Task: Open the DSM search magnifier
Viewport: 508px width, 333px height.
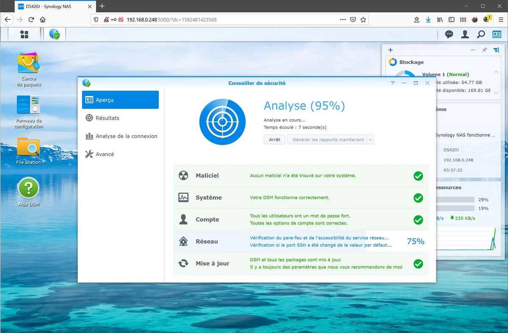Action: (481, 34)
